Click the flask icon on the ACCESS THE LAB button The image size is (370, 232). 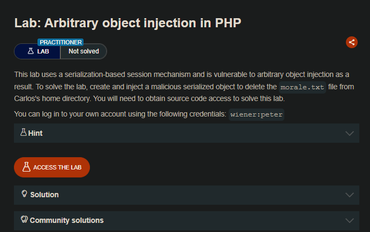[26, 167]
